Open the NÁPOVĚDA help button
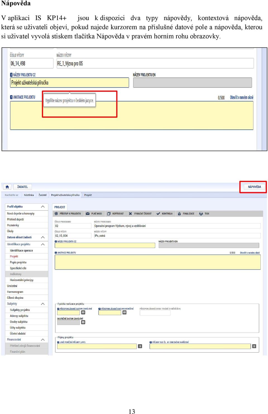This screenshot has height=414, width=268. point(254,187)
